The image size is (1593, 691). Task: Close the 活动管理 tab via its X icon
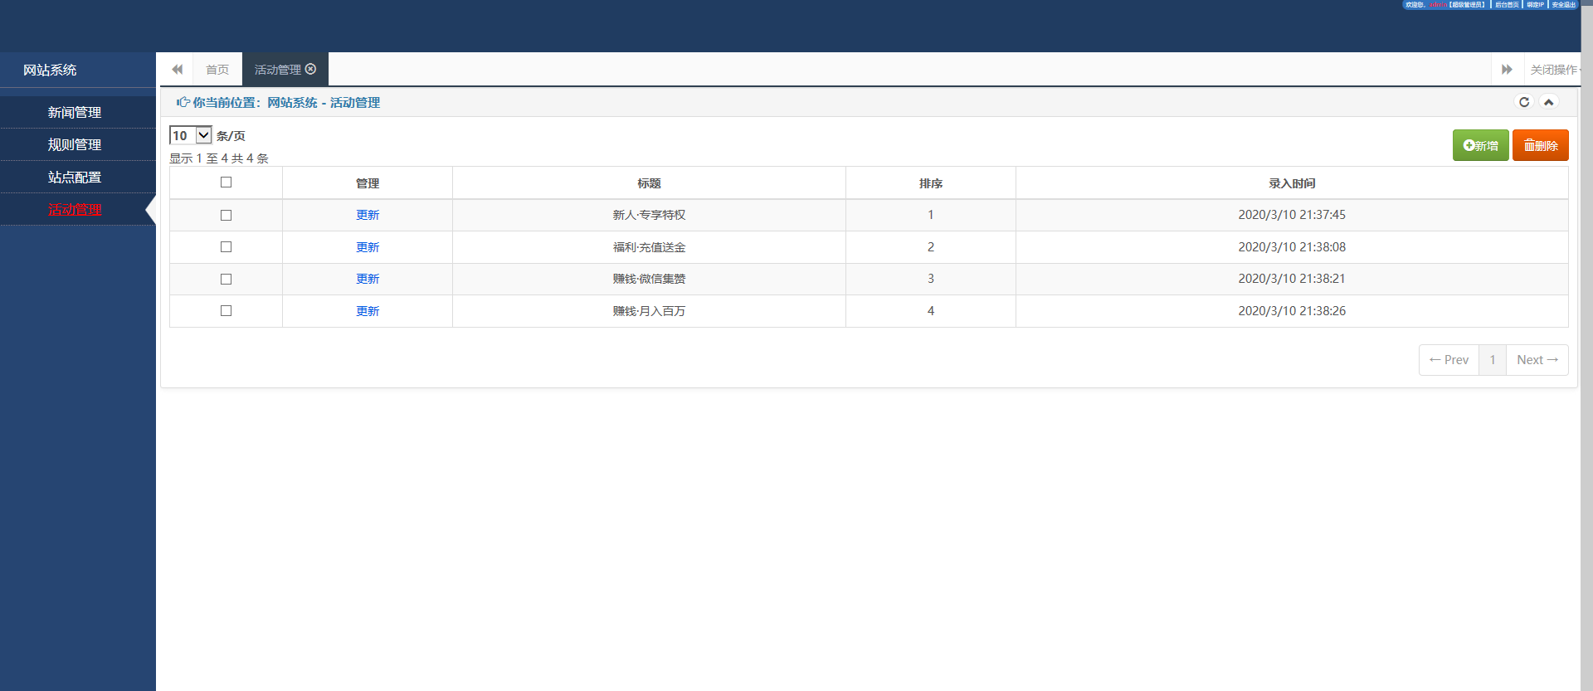pos(311,69)
